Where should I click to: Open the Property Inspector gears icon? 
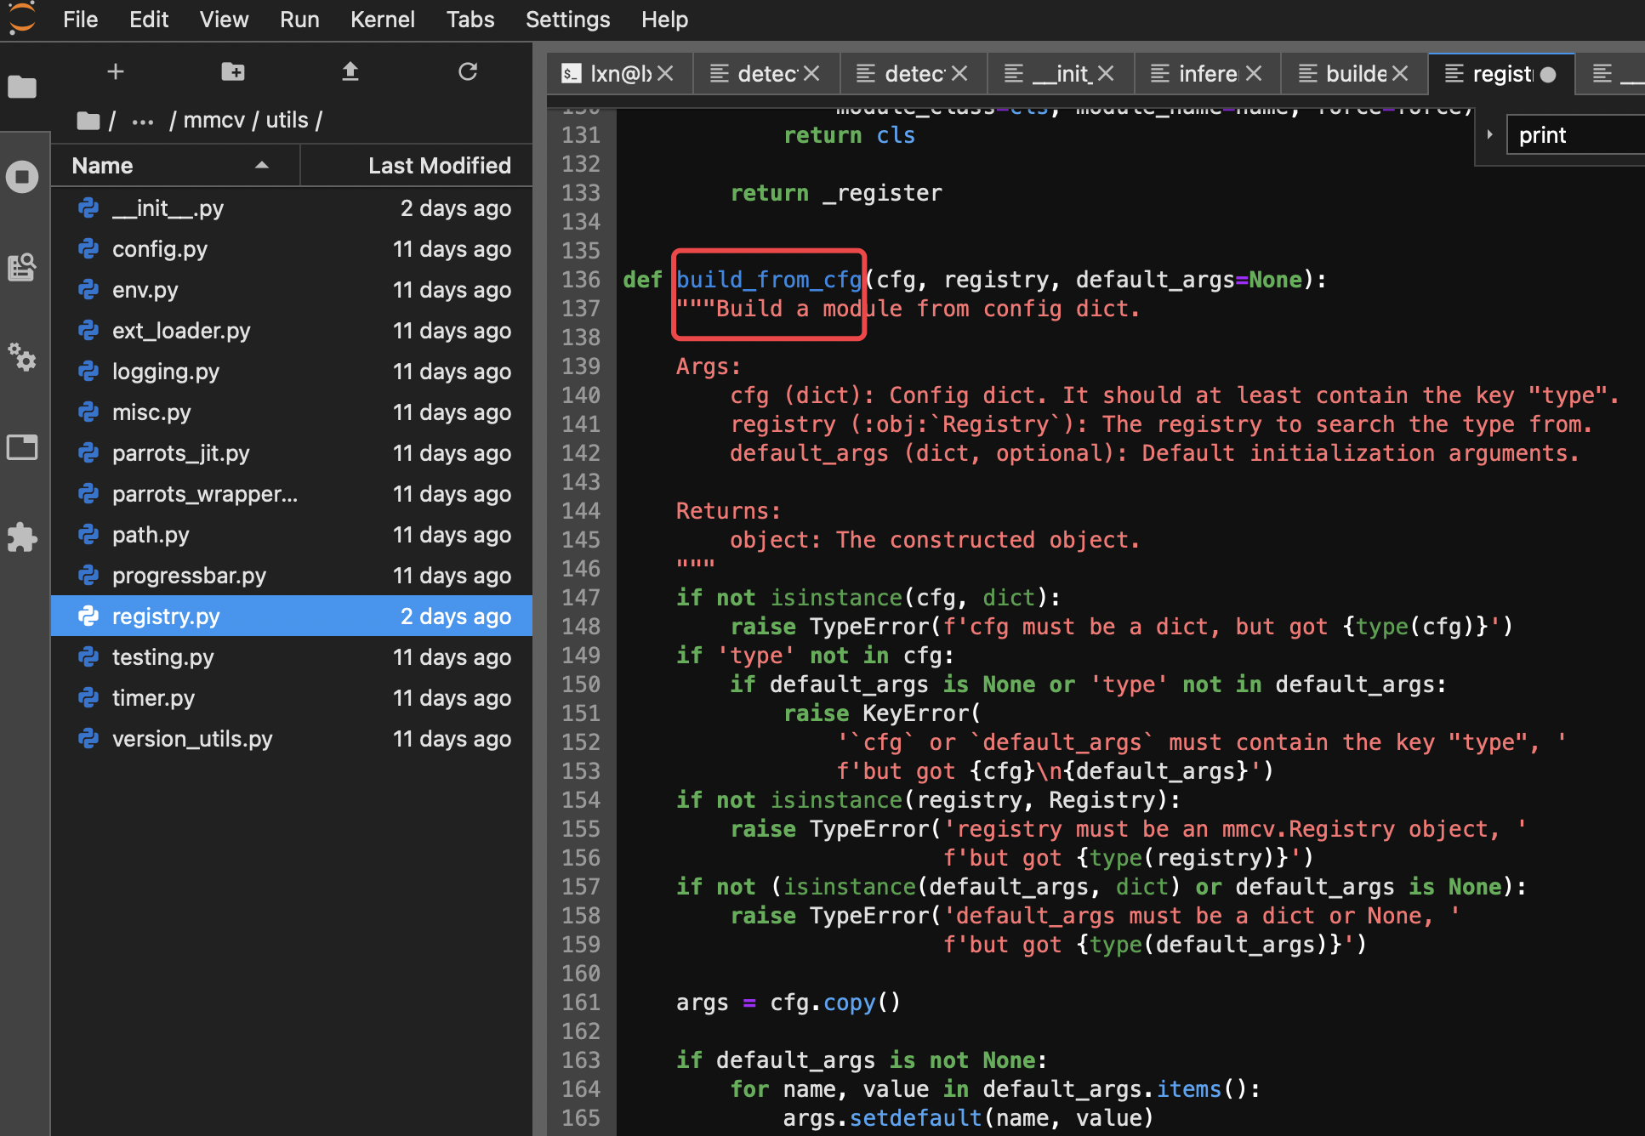coord(22,357)
